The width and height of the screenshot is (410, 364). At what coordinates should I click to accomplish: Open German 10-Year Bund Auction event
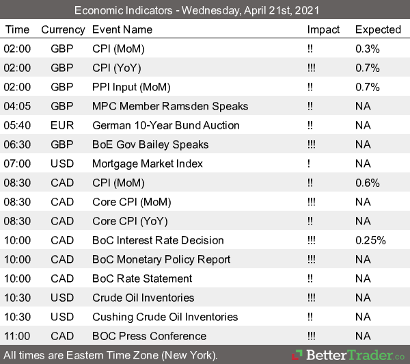pos(165,125)
